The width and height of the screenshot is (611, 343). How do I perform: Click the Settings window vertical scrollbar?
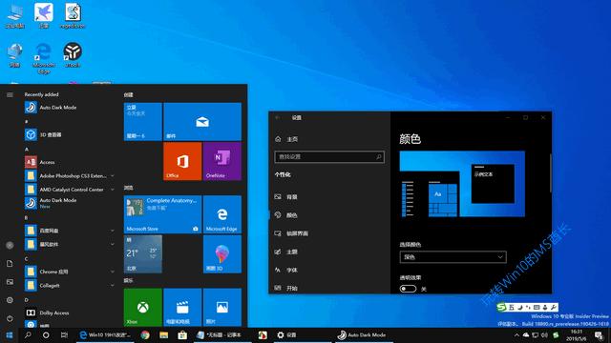(x=550, y=173)
